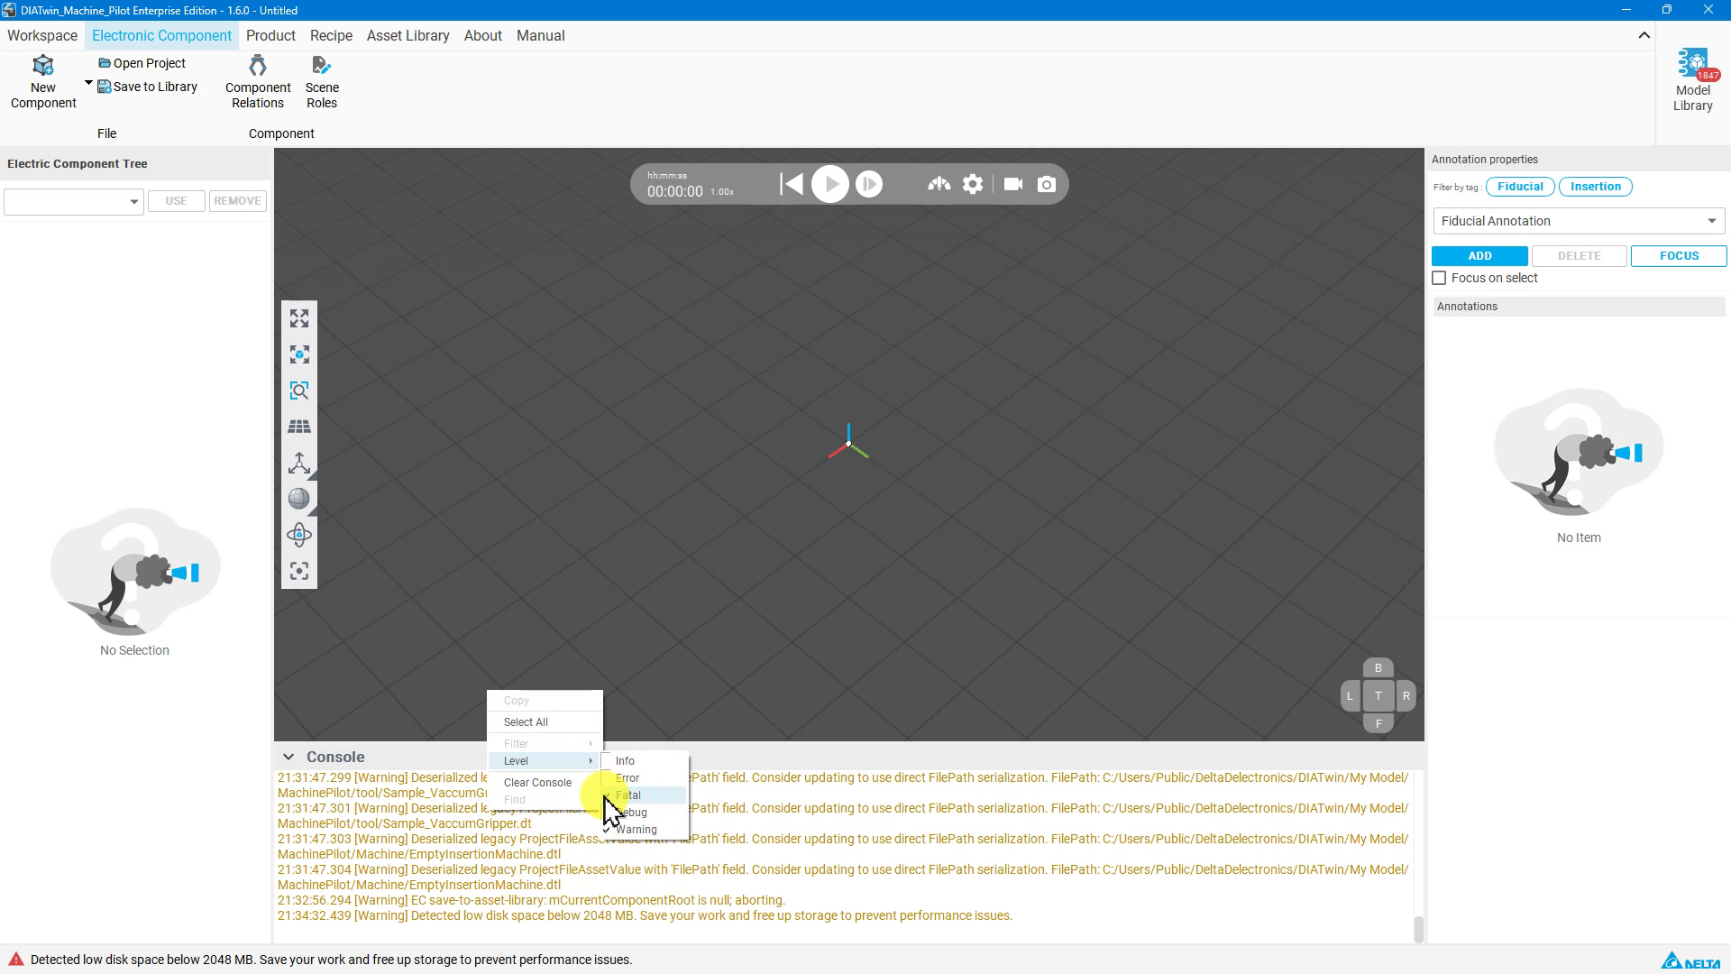Image resolution: width=1731 pixels, height=974 pixels.
Task: Expand the Save to Library dropdown arrow
Action: pyautogui.click(x=88, y=84)
